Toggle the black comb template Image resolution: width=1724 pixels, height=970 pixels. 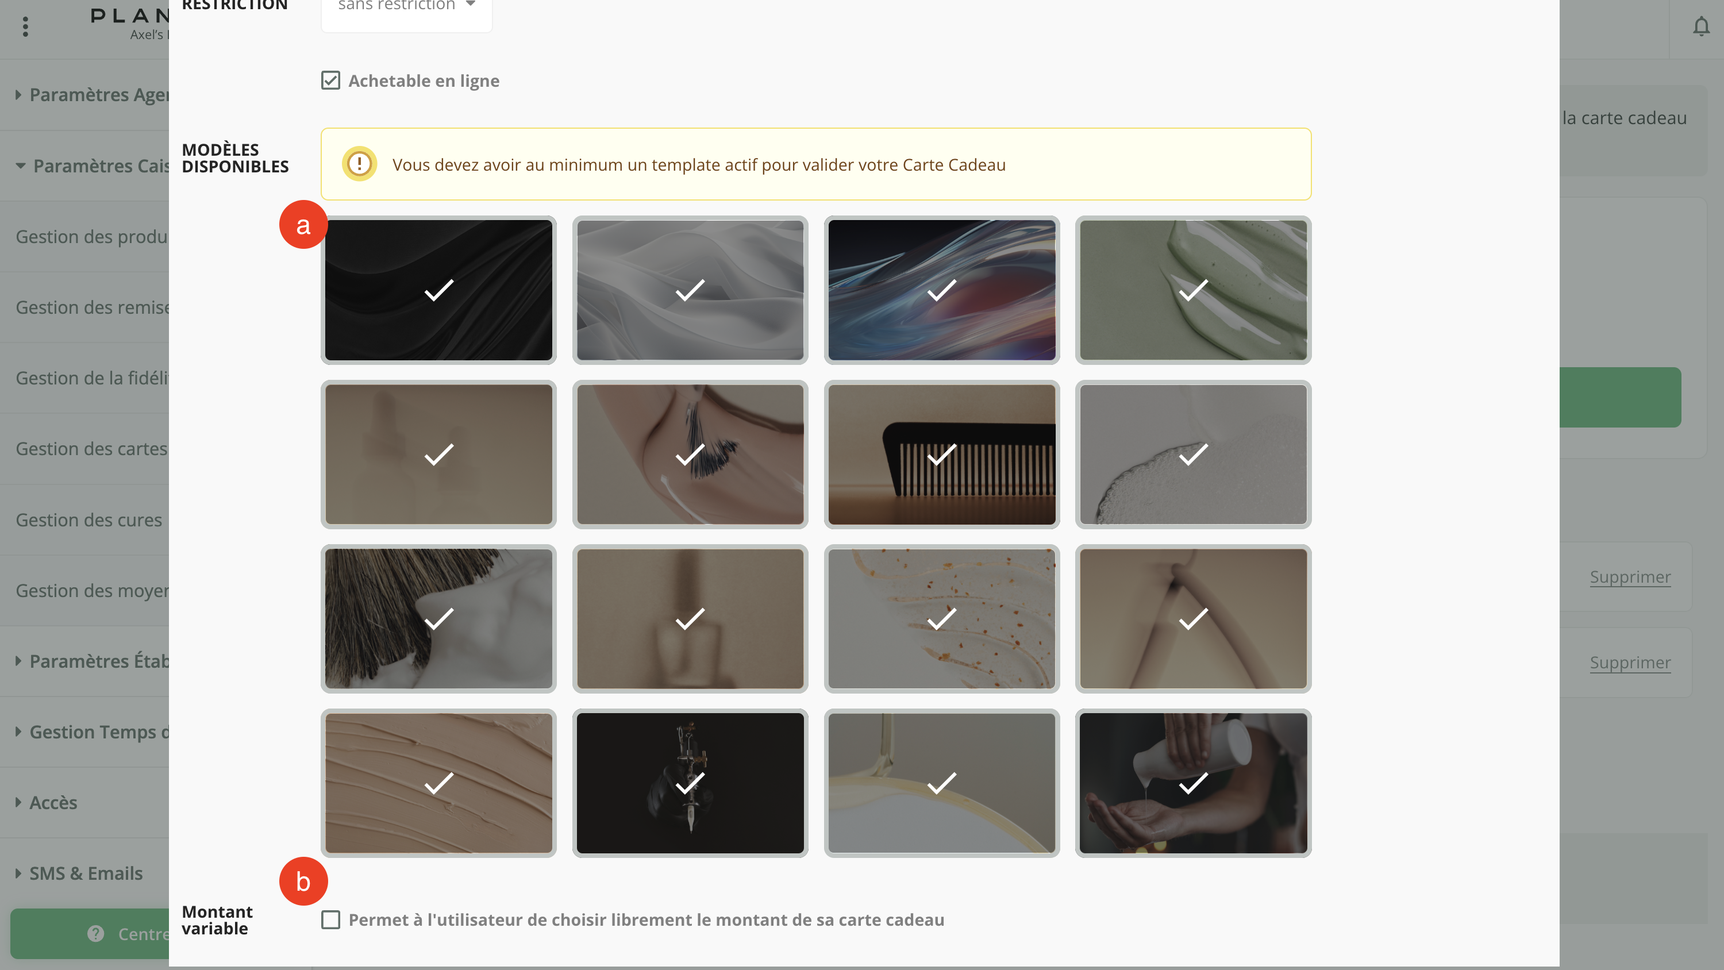(x=942, y=455)
